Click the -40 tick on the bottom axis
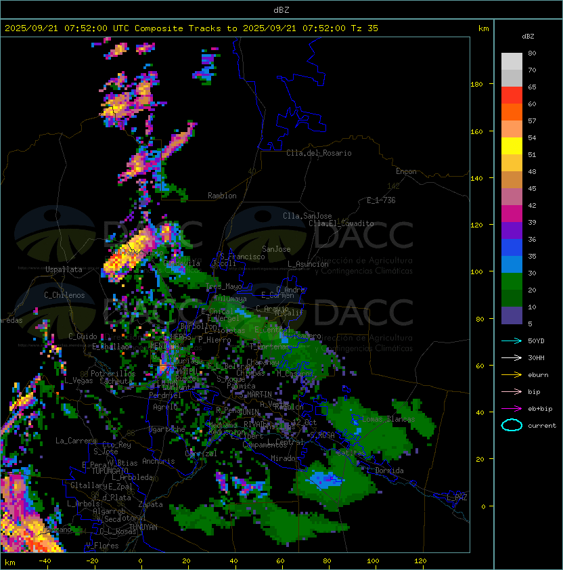 pos(45,561)
